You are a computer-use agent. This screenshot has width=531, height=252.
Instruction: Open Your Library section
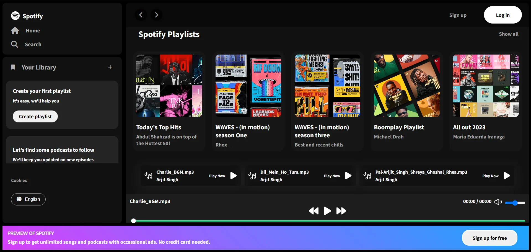[x=39, y=67]
